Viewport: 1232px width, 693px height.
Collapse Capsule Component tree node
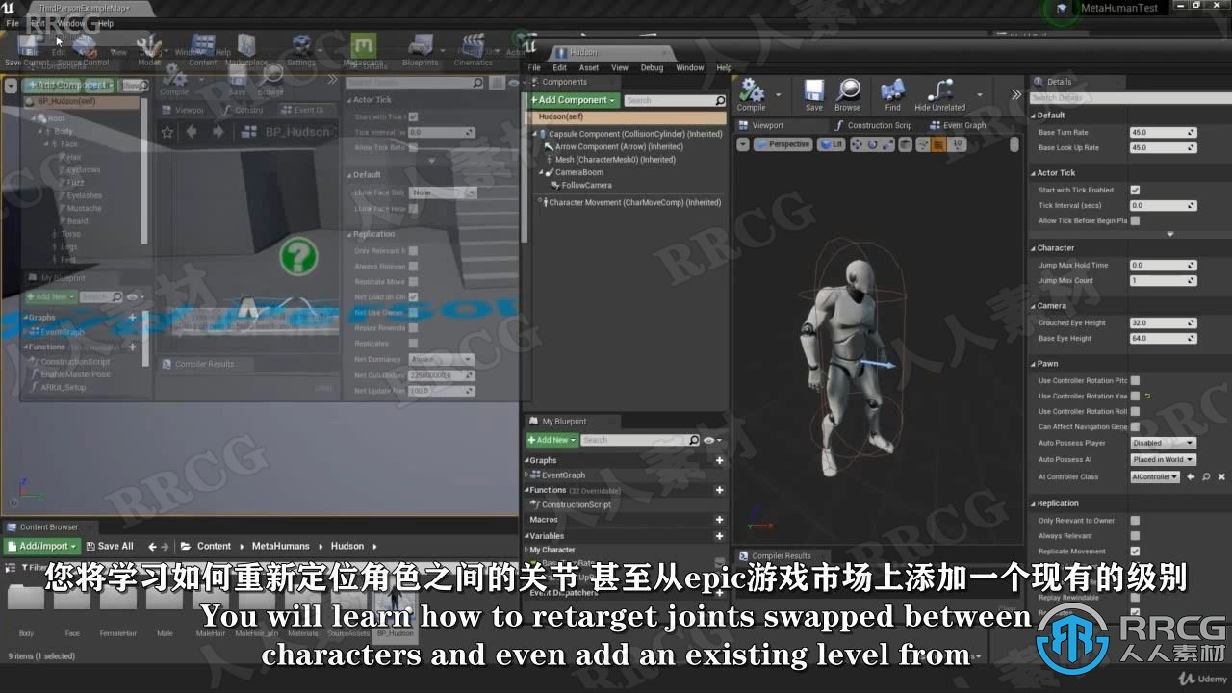click(533, 135)
